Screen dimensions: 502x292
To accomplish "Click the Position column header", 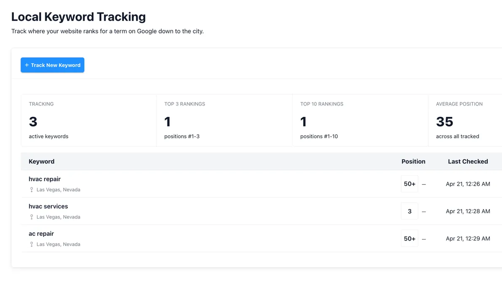I will coord(413,161).
